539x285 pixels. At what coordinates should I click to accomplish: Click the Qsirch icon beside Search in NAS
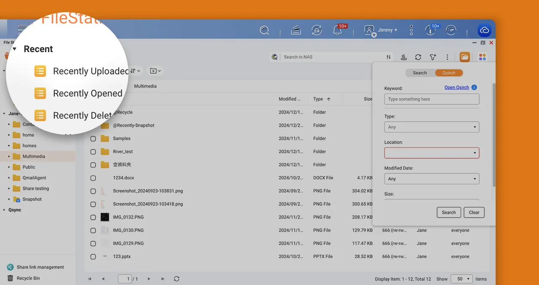click(275, 57)
